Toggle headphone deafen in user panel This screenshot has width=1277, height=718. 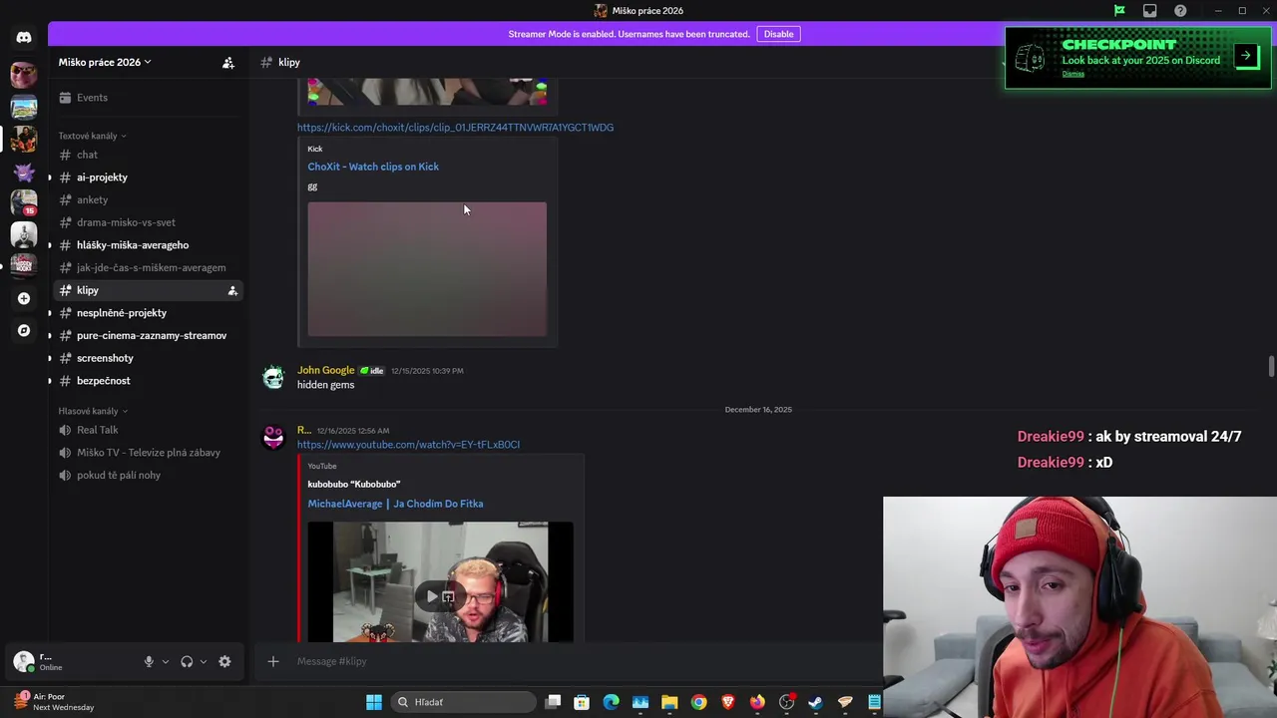click(187, 661)
